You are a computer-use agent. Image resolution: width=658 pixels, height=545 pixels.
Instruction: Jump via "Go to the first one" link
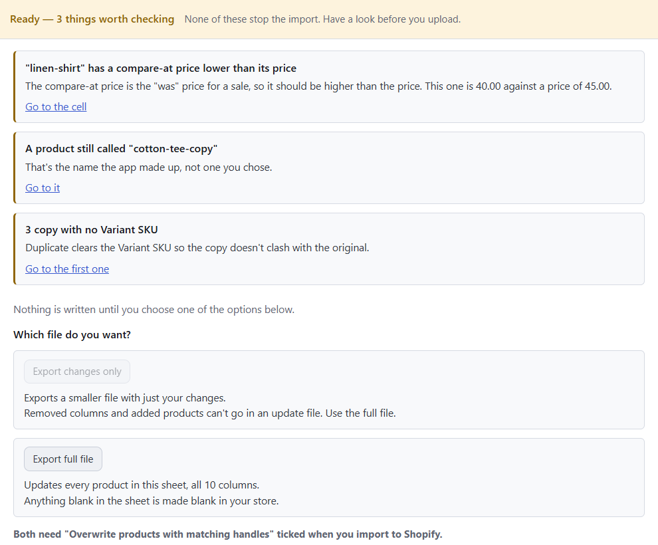coord(67,269)
